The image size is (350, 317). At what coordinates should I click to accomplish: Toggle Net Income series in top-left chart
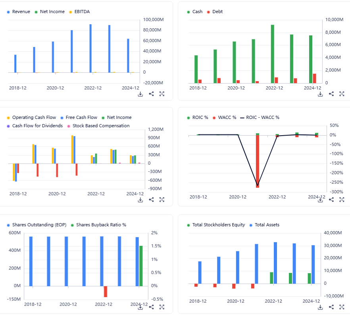pyautogui.click(x=50, y=12)
